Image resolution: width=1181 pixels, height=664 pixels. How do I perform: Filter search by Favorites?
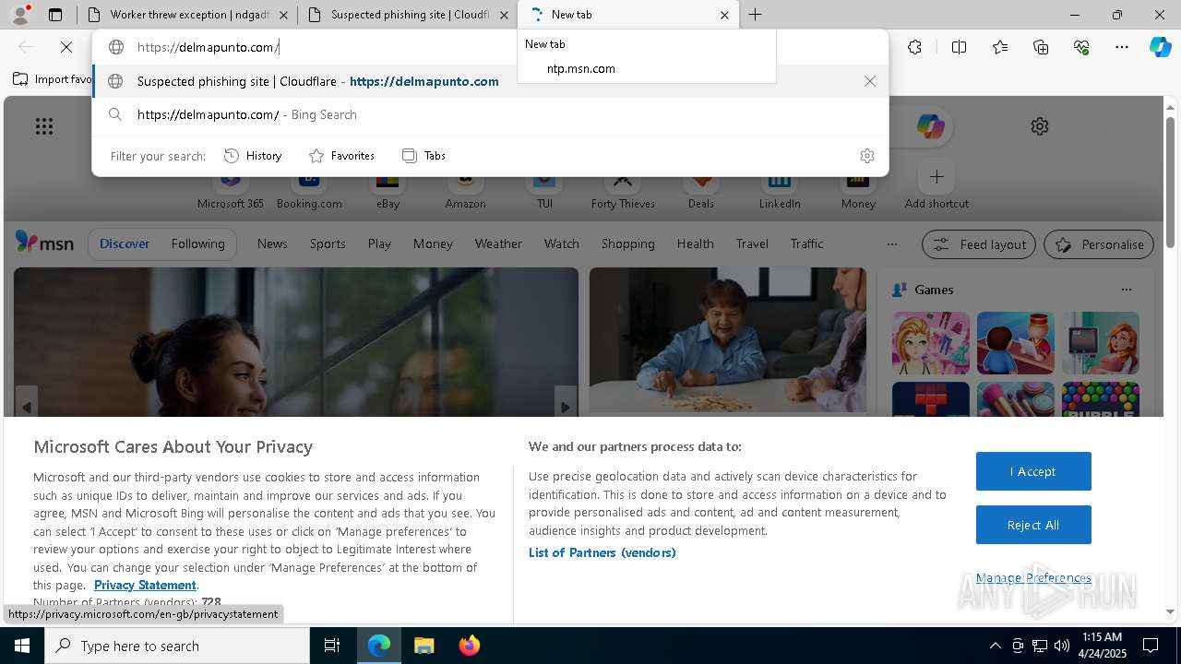[x=341, y=156]
